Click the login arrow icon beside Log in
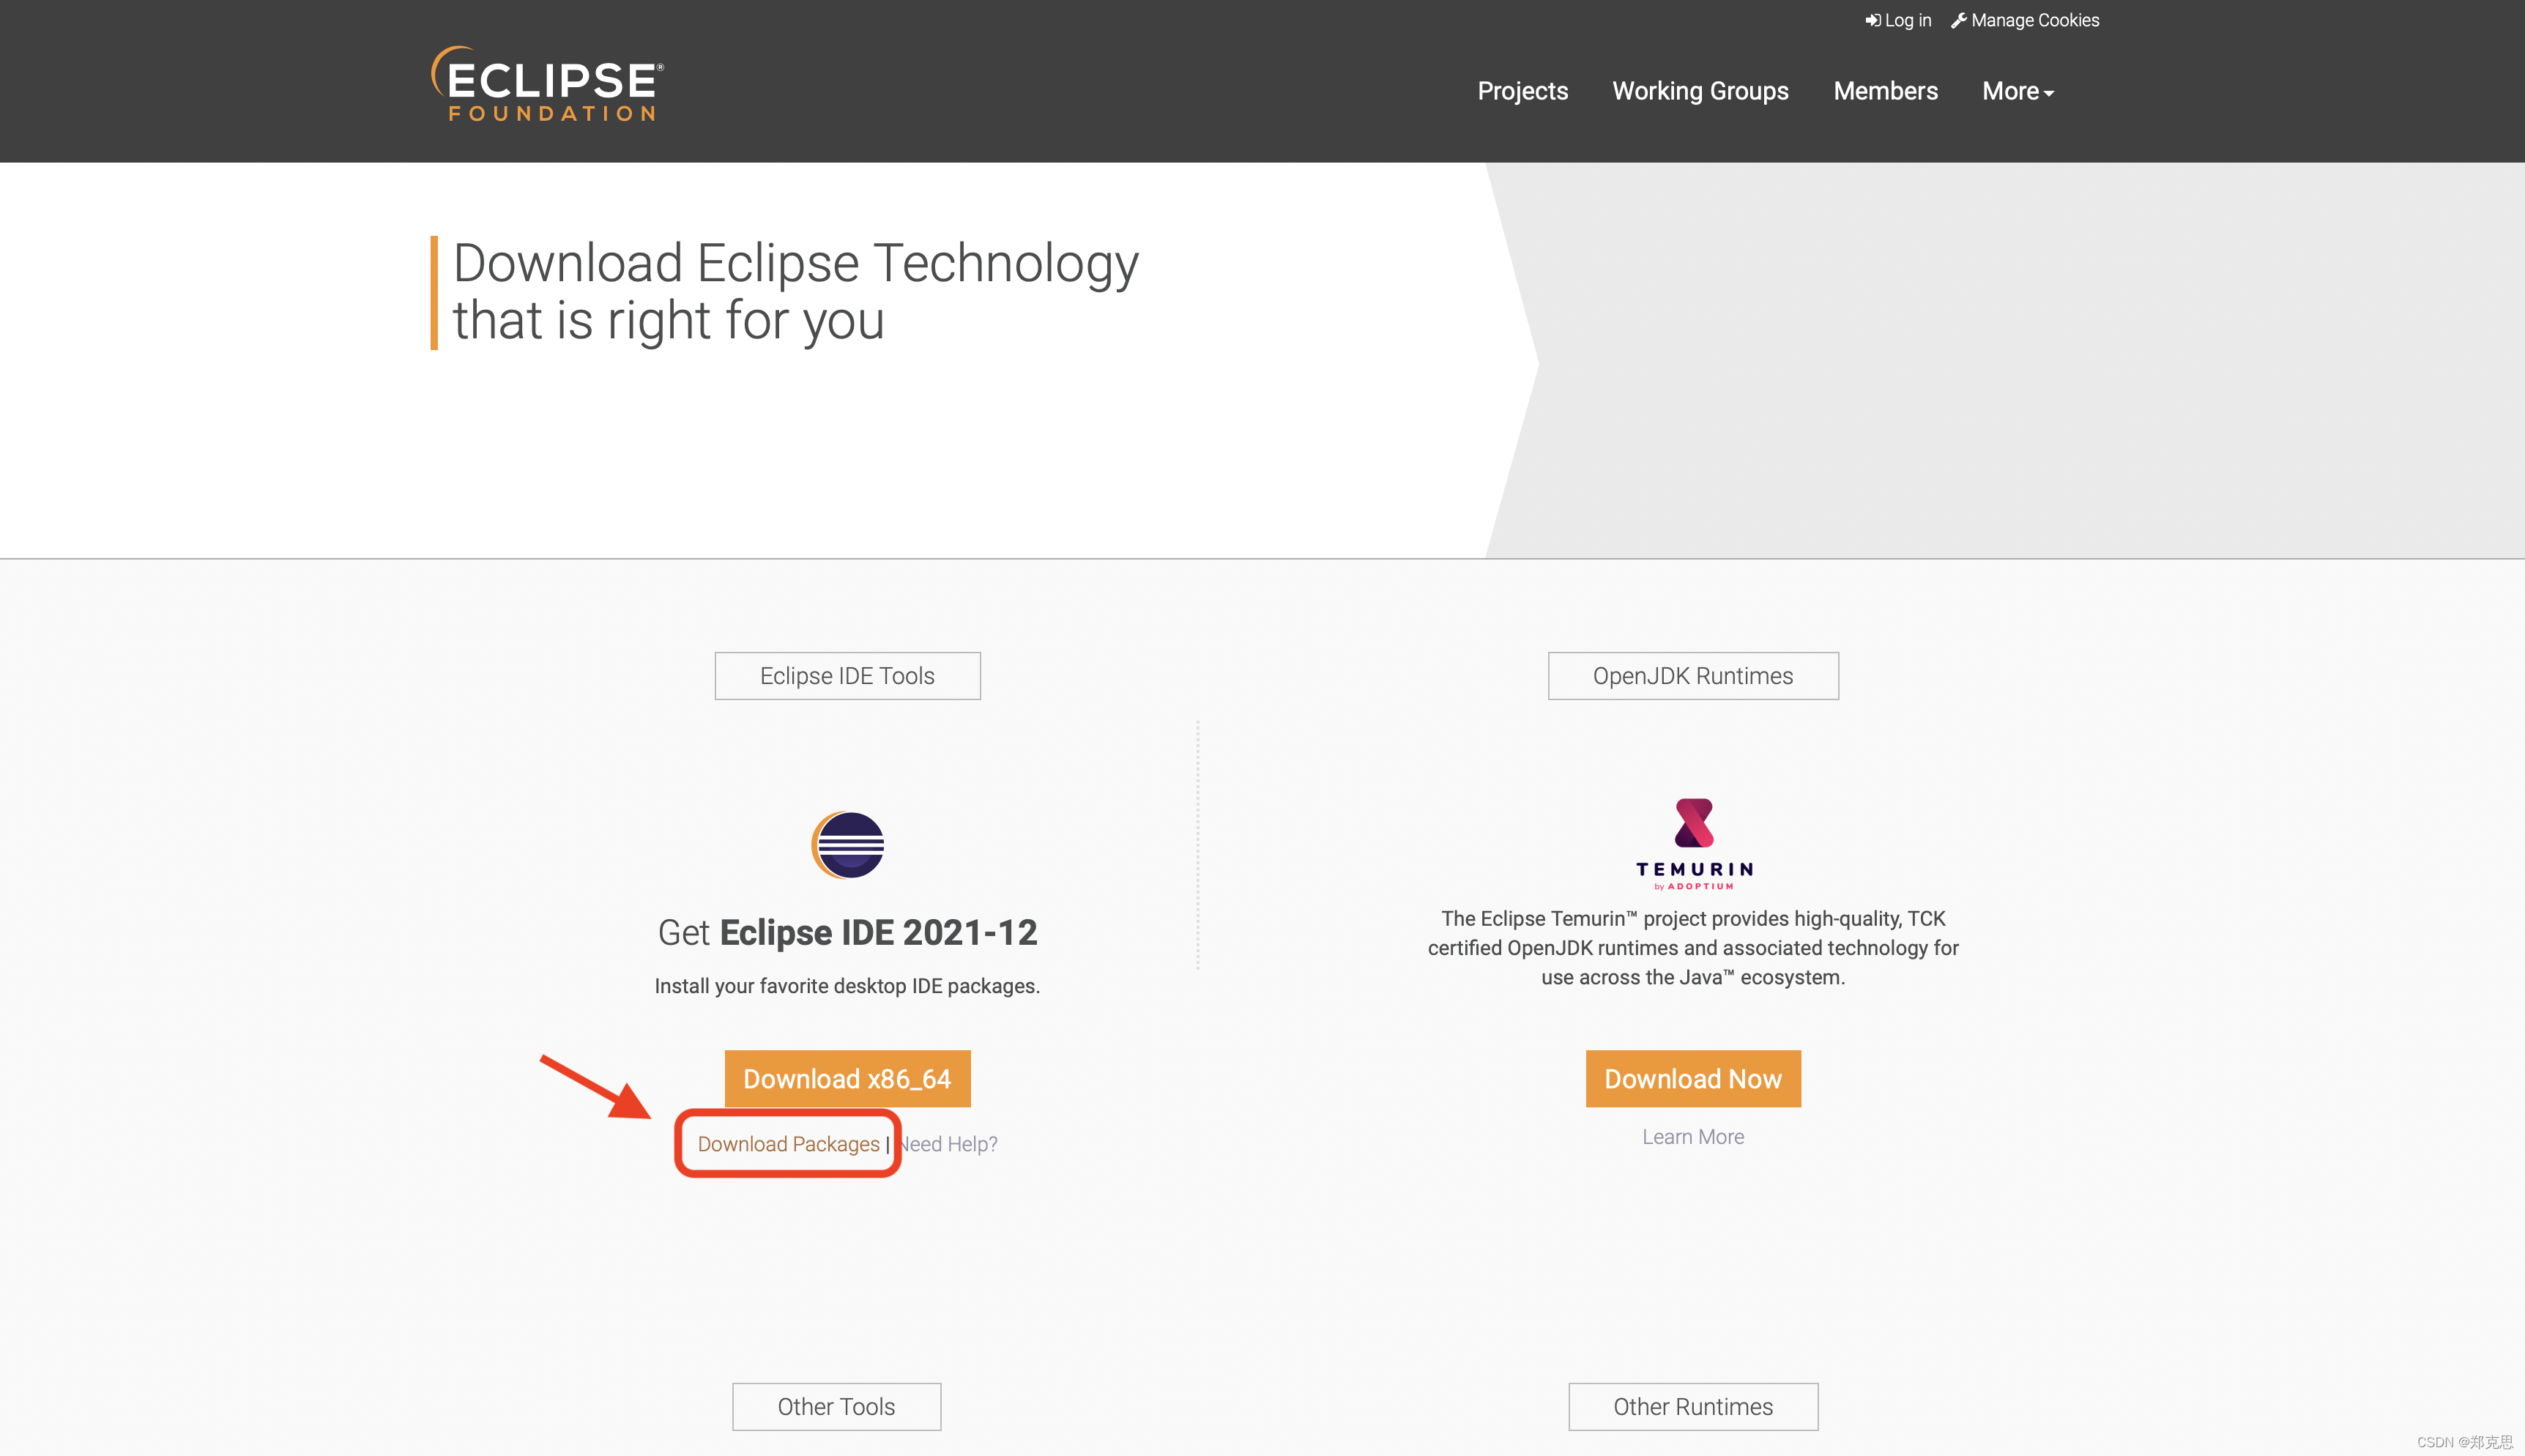Screen dimensions: 2525x1456 coord(1873,19)
